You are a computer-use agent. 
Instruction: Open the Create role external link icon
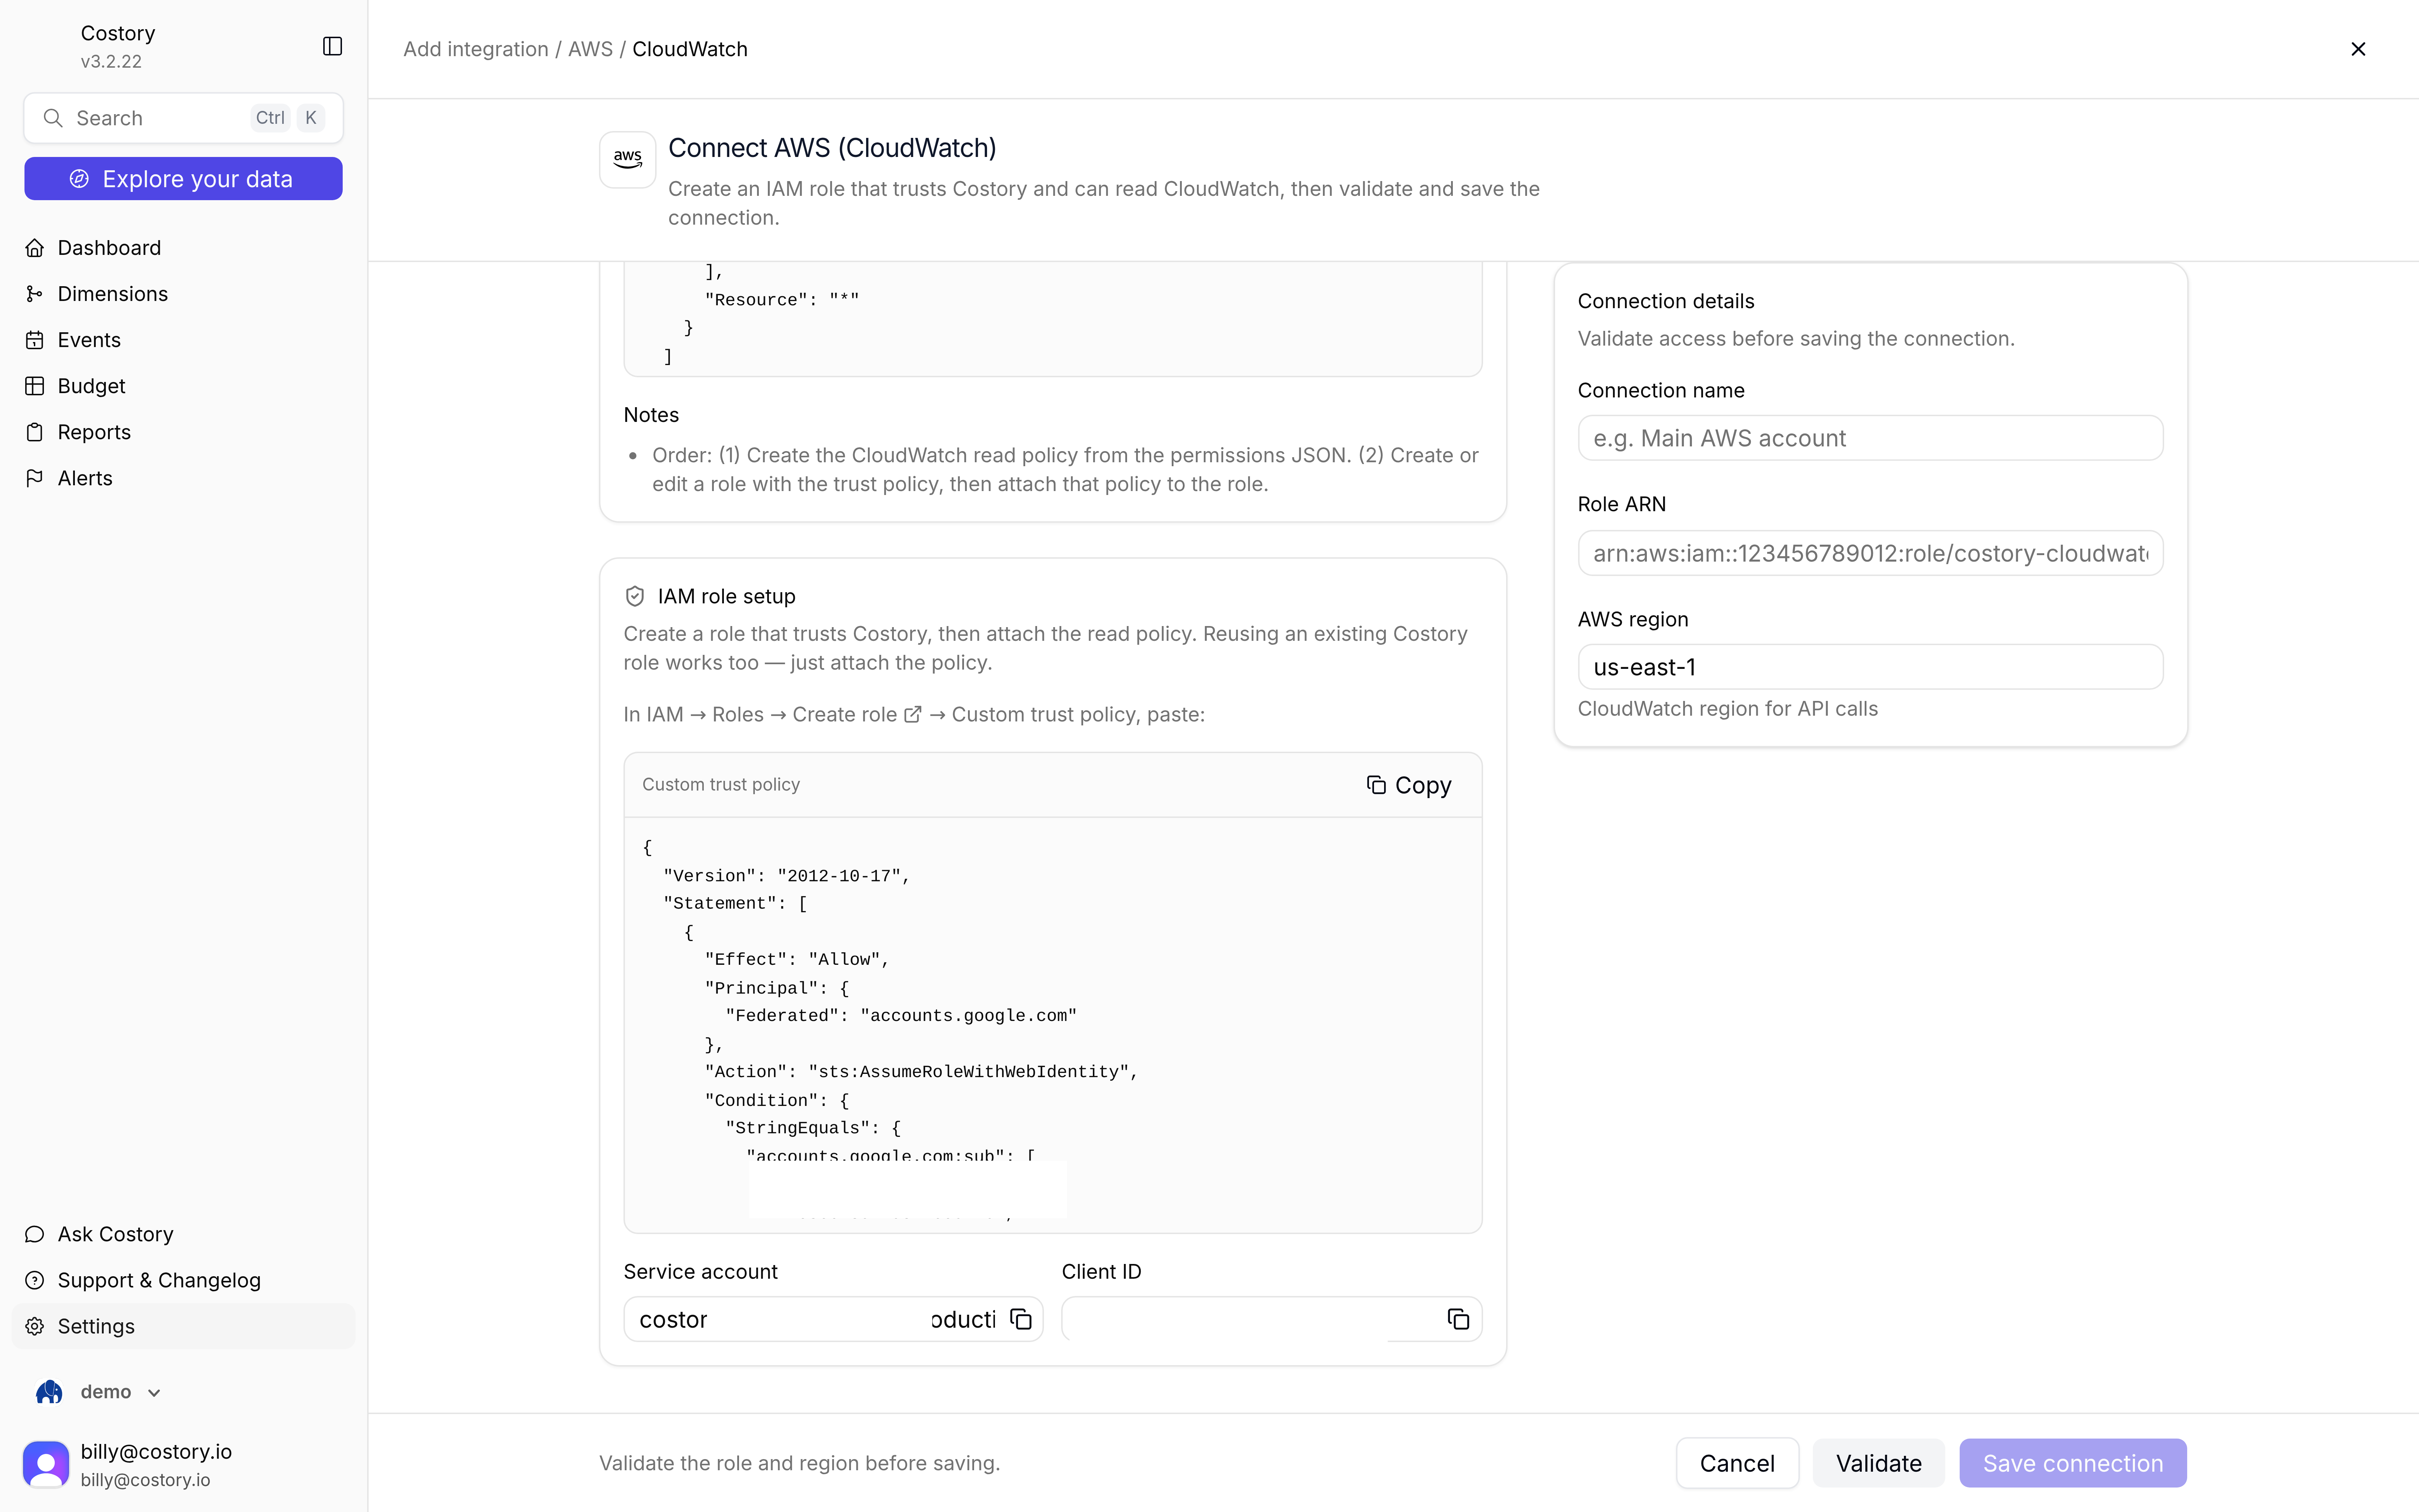point(913,714)
